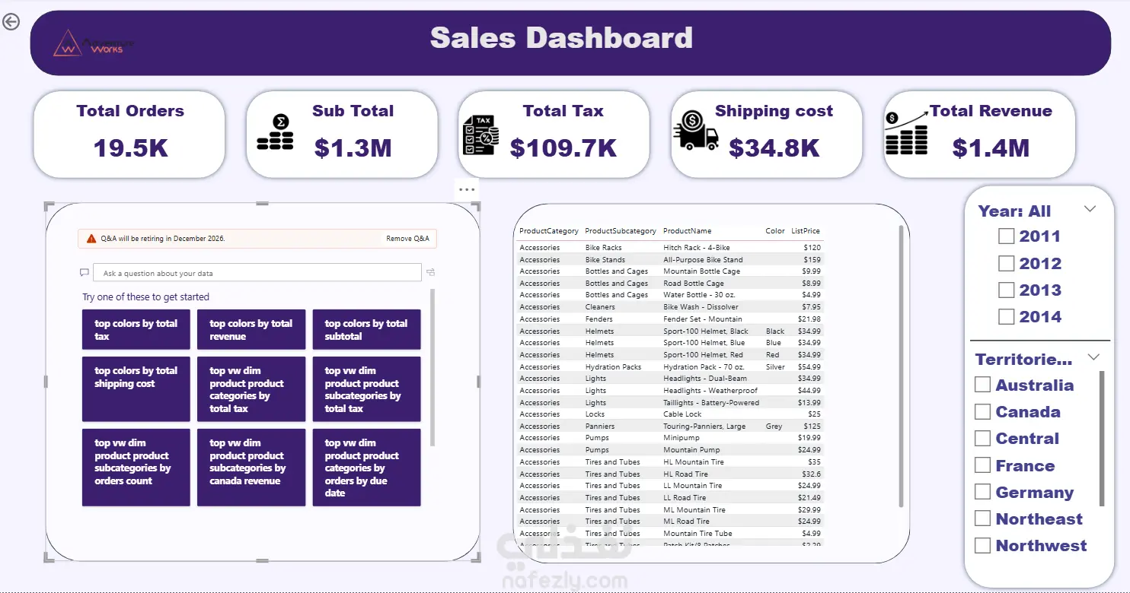Viewport: 1130px width, 593px height.
Task: Click the Total Tax value $109.7K
Action: click(x=563, y=148)
